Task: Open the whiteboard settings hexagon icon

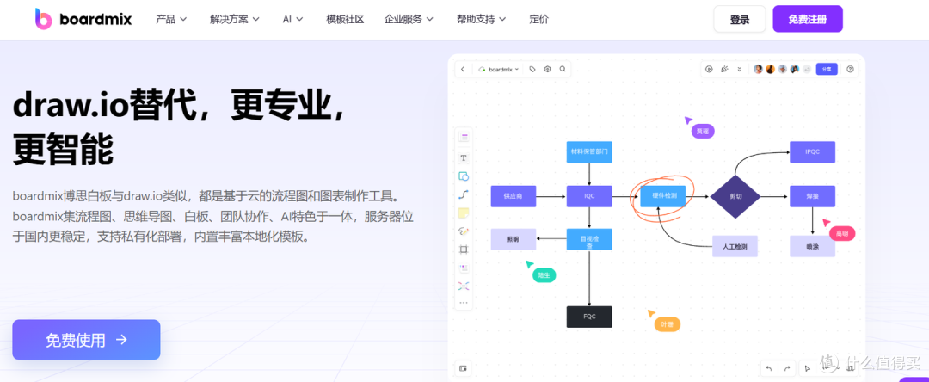Action: (x=547, y=69)
